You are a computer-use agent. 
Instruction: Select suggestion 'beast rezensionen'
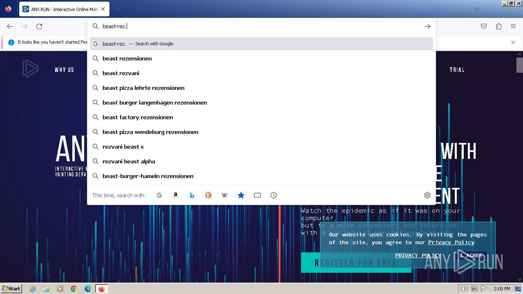click(261, 58)
